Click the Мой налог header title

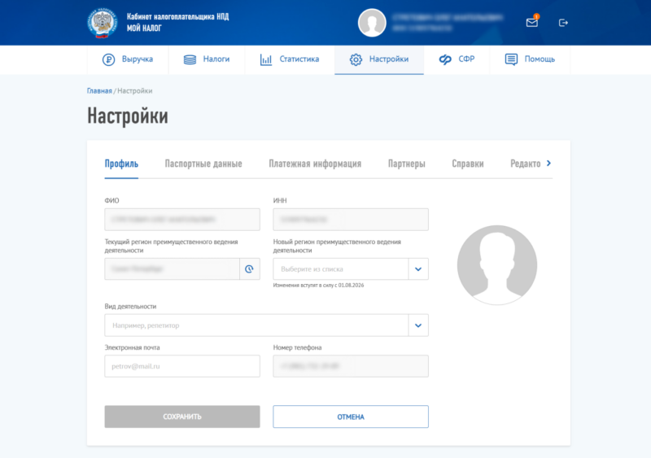[144, 28]
